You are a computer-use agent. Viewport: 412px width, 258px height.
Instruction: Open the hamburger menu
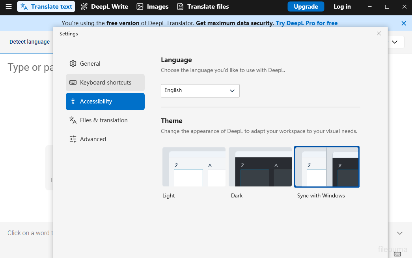click(x=9, y=6)
